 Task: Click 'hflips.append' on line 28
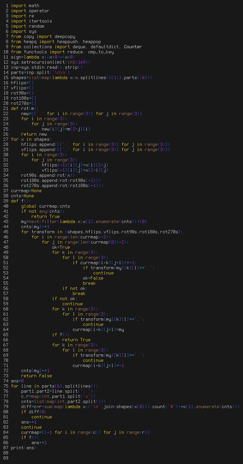pos(38,144)
